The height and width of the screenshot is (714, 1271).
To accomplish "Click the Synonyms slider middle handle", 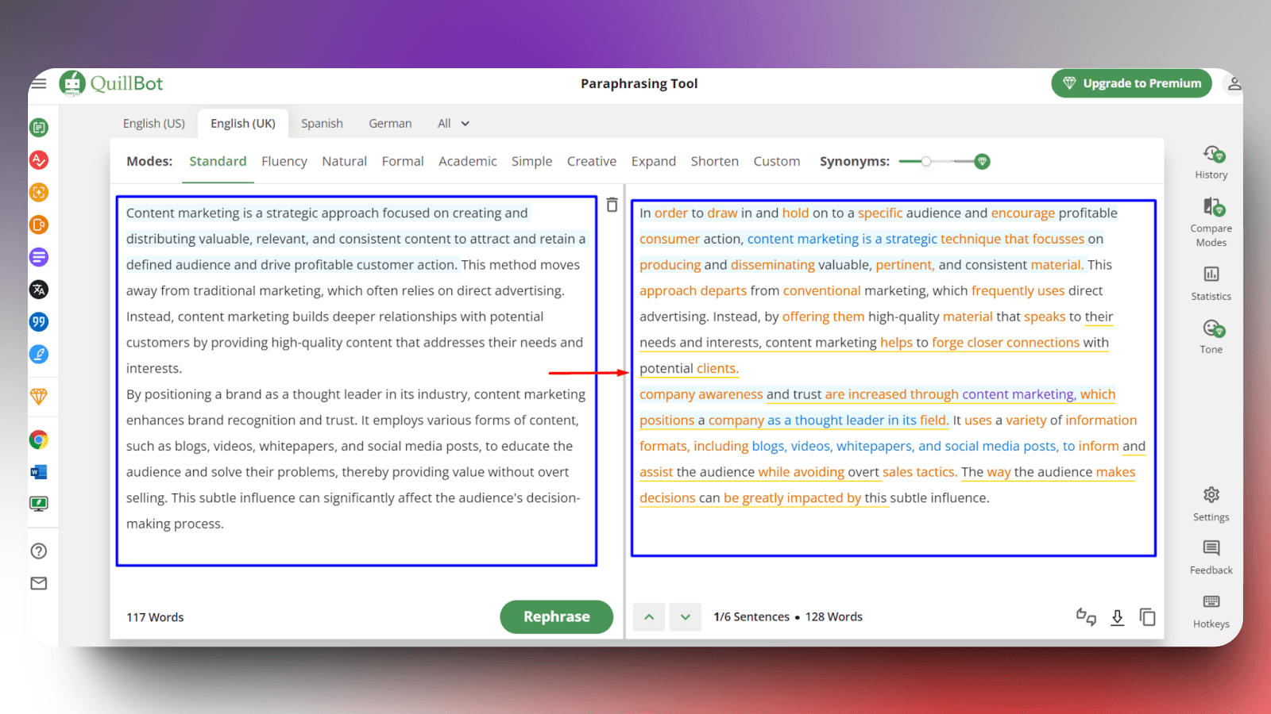I will 926,162.
